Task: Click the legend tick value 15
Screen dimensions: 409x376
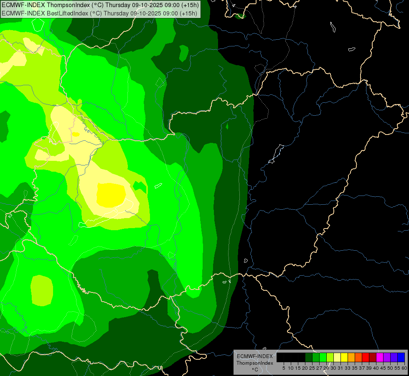Action: (x=298, y=368)
